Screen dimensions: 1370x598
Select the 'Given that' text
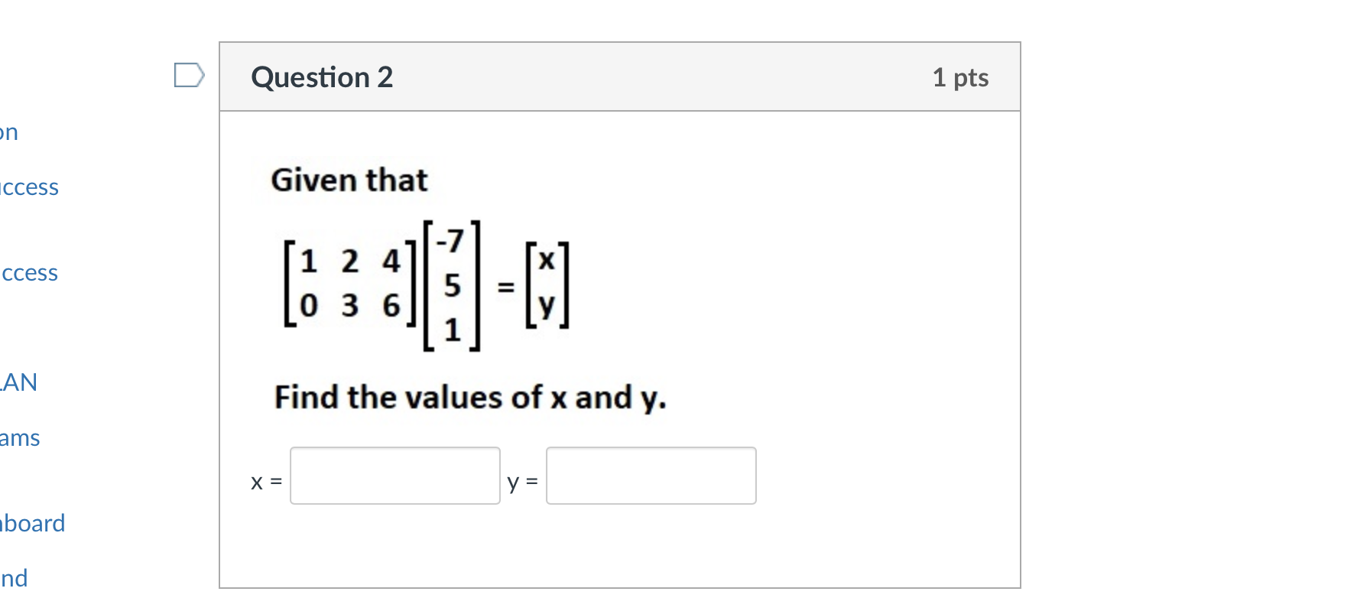click(349, 180)
